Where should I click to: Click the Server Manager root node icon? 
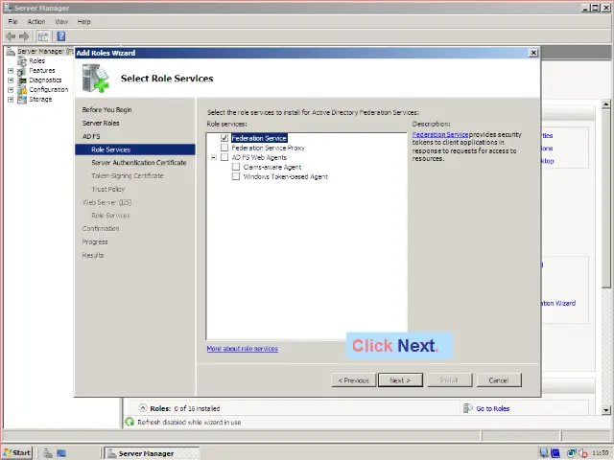click(x=11, y=51)
